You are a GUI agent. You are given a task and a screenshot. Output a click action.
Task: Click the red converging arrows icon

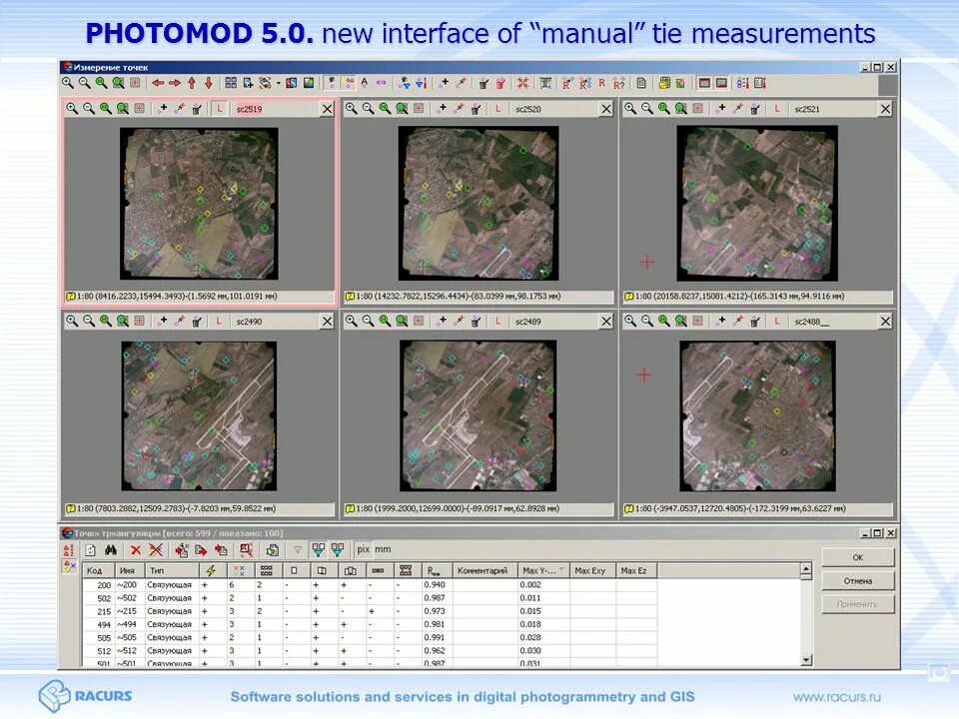pyautogui.click(x=522, y=83)
